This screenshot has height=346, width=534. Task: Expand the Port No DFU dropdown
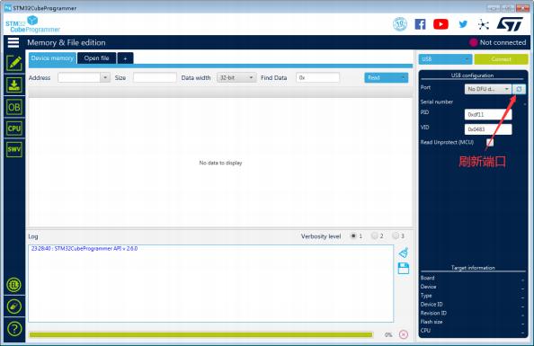click(487, 89)
